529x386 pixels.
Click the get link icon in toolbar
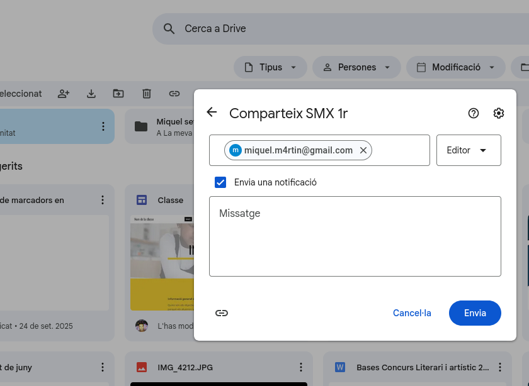(x=174, y=94)
